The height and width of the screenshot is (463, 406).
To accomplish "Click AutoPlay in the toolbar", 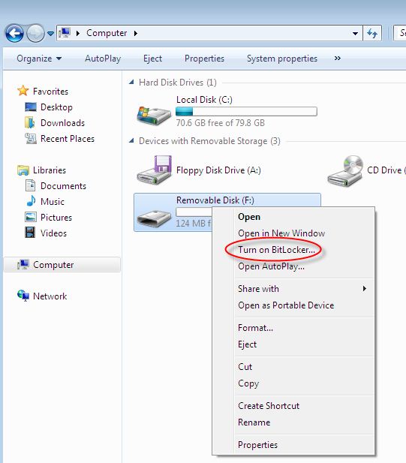I will click(x=103, y=59).
